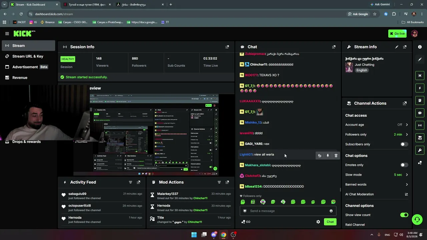Image resolution: width=427 pixels, height=240 pixels.
Task: Click the Go live button
Action: 397,34
